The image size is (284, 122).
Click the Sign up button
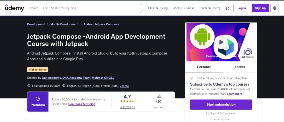pyautogui.click(x=260, y=8)
